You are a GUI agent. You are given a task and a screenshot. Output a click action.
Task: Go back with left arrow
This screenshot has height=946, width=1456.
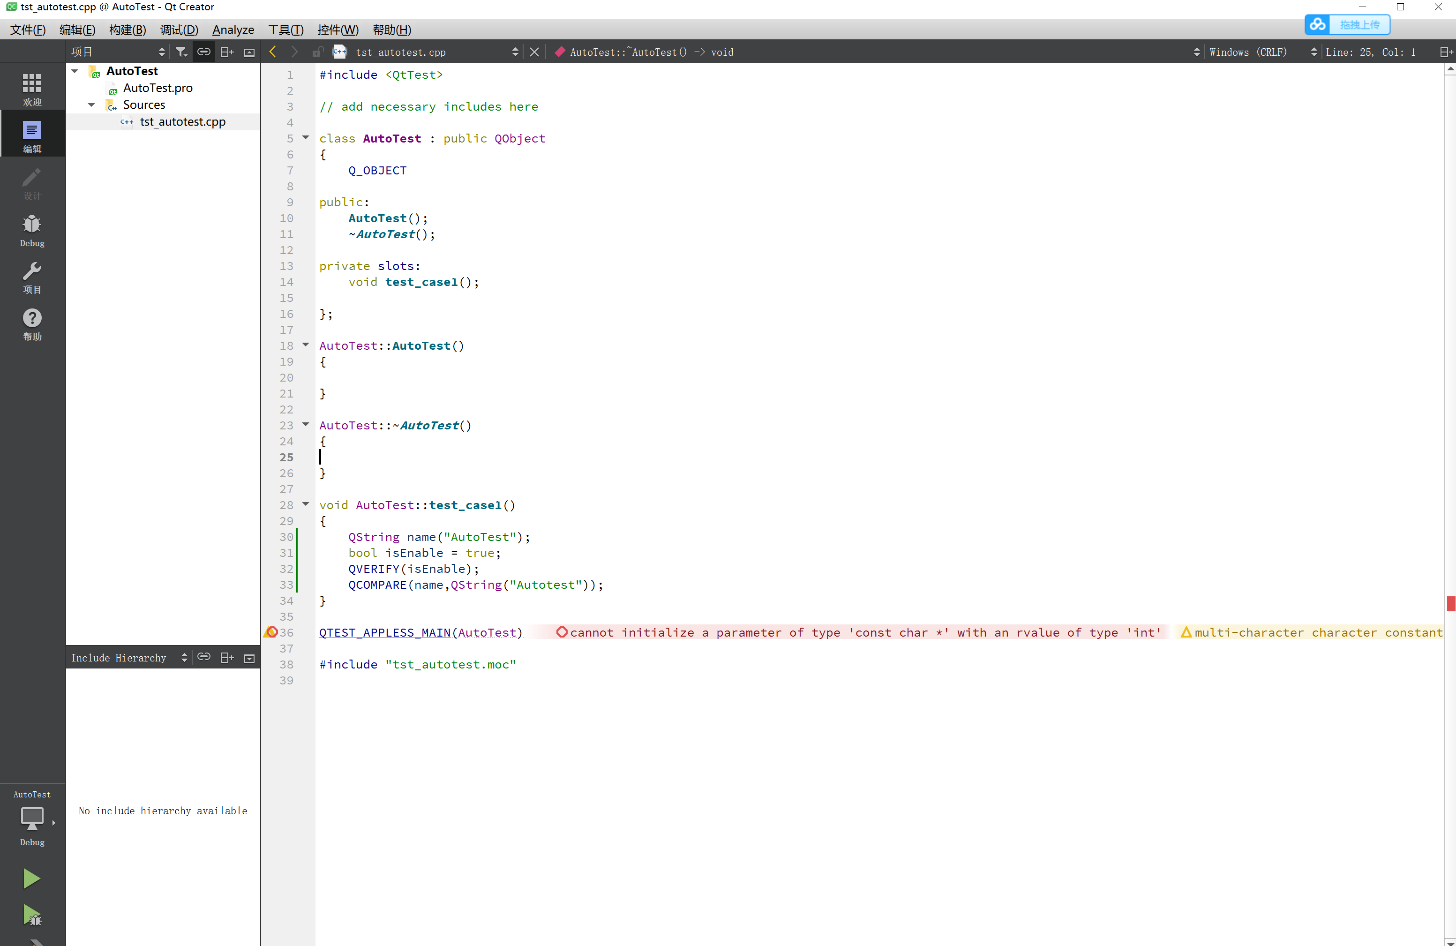point(273,52)
